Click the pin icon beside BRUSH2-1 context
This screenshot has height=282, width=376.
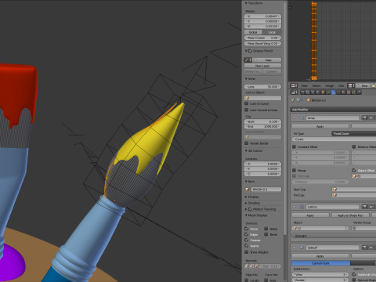(x=293, y=100)
